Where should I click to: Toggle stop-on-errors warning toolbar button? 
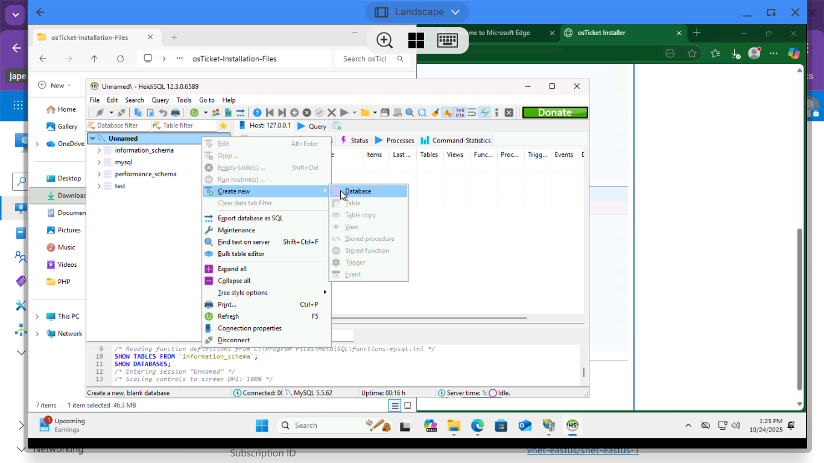pyautogui.click(x=448, y=112)
